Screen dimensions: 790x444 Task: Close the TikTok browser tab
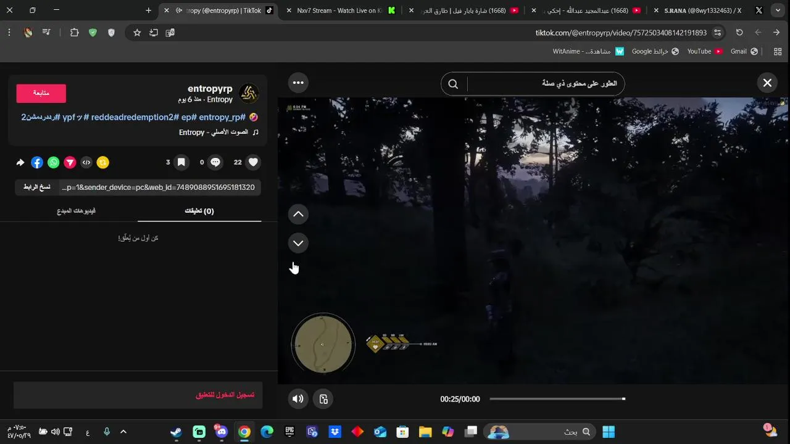166,10
